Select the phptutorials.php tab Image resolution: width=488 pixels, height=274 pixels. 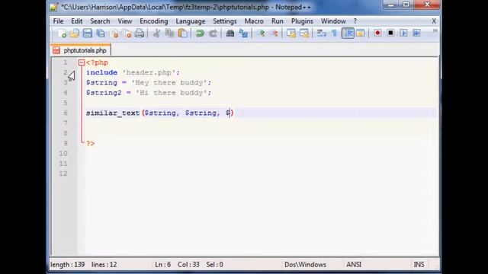click(81, 50)
